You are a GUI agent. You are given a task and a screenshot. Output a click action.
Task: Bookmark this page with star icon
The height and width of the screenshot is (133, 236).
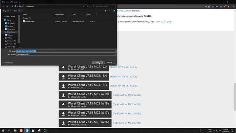coord(209,7)
